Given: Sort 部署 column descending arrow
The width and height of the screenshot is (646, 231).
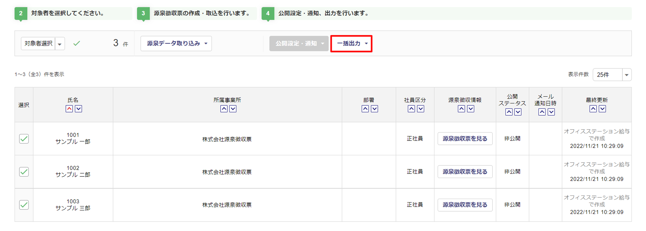Looking at the screenshot, I should (374, 109).
